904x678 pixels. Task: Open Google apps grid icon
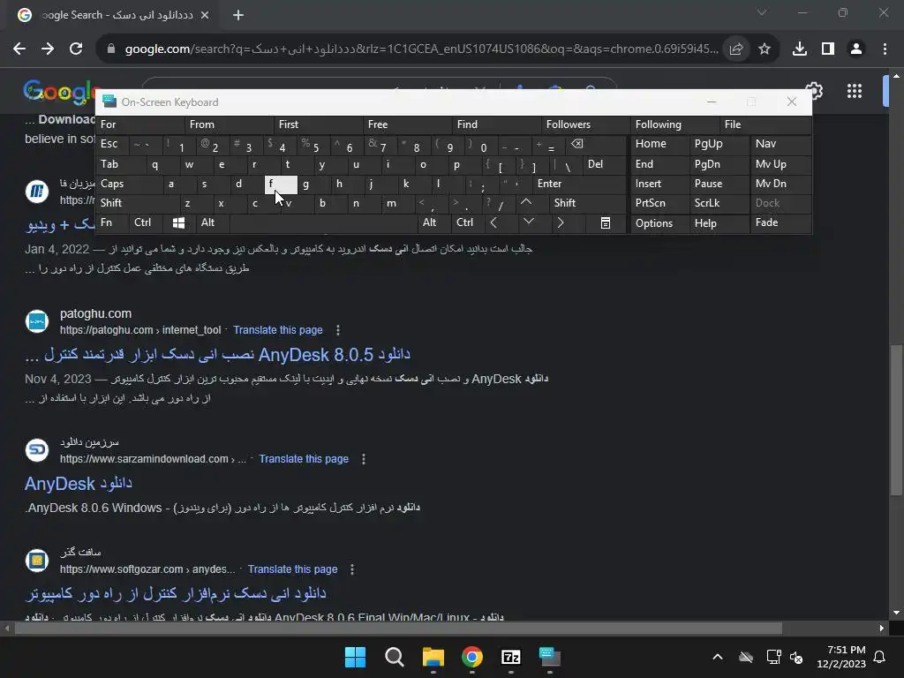pyautogui.click(x=855, y=91)
